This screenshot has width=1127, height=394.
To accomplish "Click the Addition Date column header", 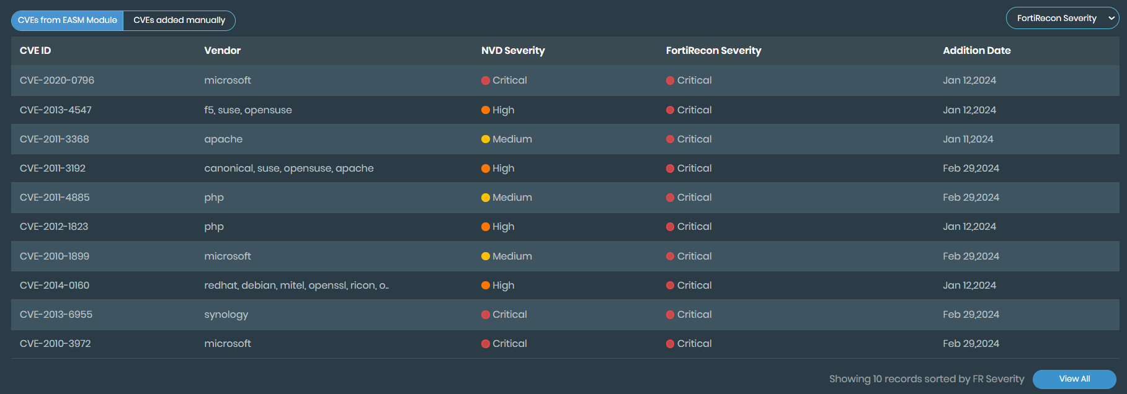I will tap(976, 51).
